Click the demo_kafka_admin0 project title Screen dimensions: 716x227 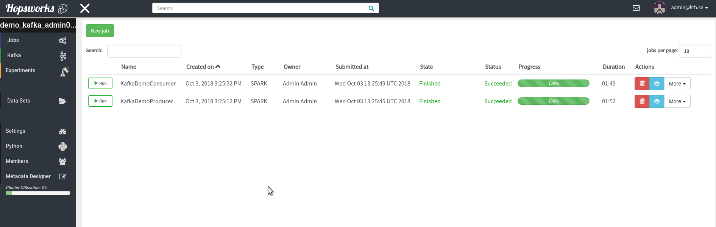click(x=38, y=25)
